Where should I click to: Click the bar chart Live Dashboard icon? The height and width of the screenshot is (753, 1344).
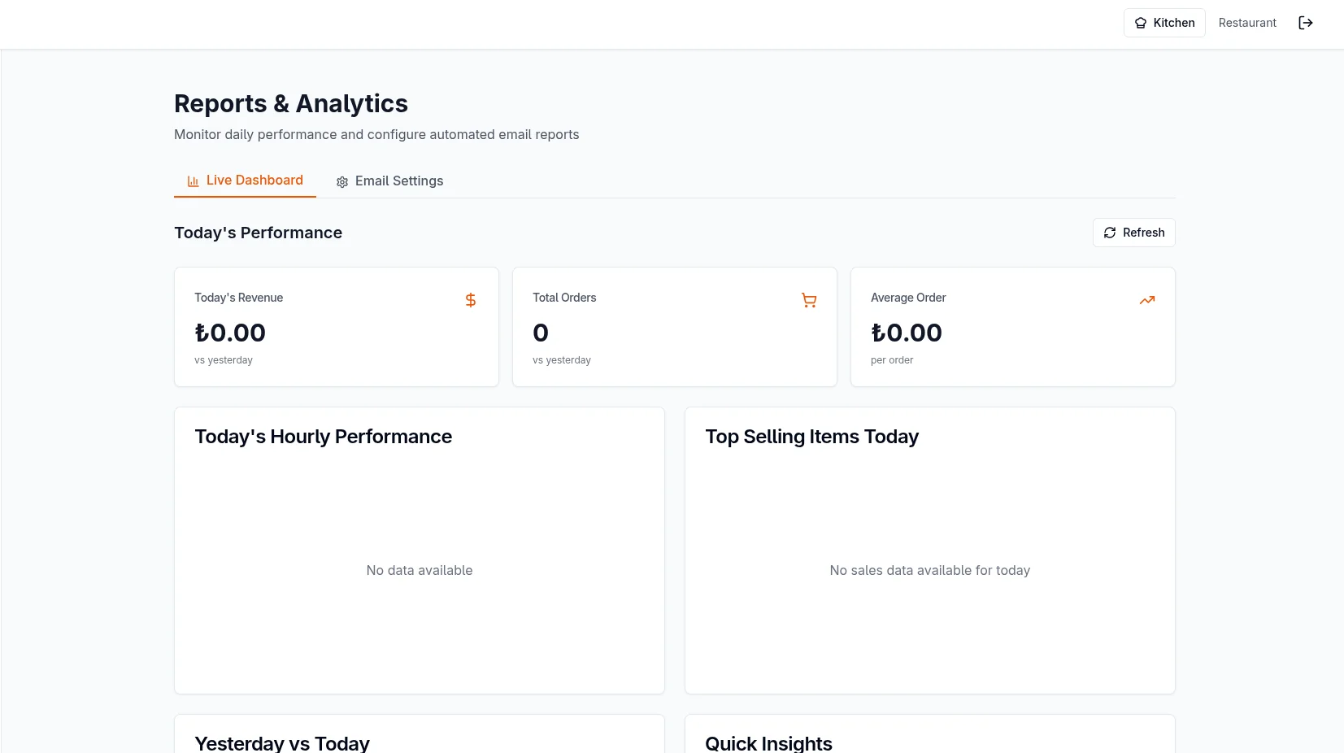pyautogui.click(x=193, y=181)
